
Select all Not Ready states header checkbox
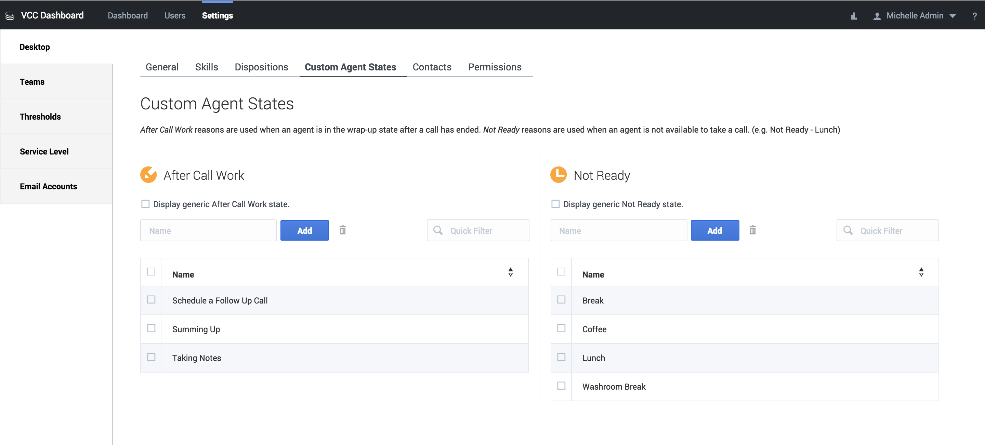[561, 272]
